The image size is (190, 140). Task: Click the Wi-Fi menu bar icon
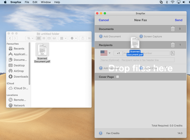[172, 2]
